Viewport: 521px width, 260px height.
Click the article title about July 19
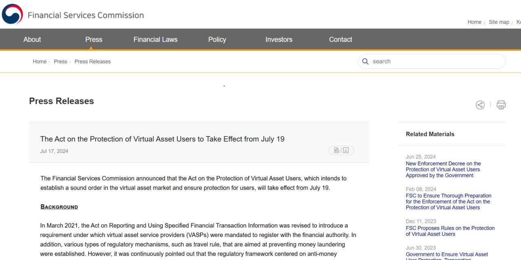[x=162, y=139]
